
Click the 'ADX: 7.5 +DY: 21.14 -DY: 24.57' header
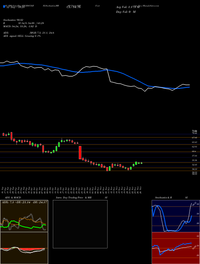pos(24,202)
